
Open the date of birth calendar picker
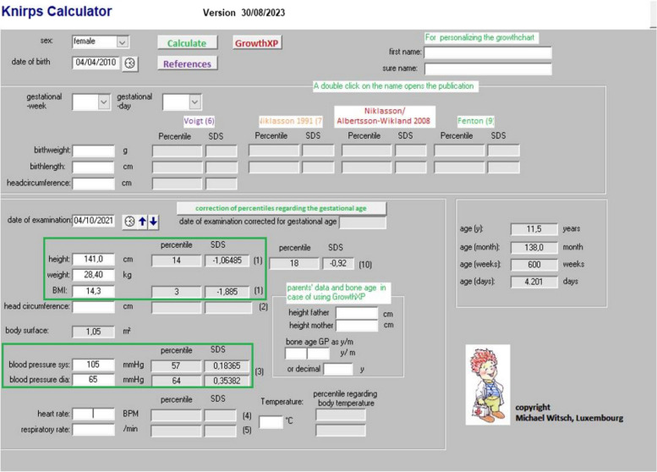(130, 63)
